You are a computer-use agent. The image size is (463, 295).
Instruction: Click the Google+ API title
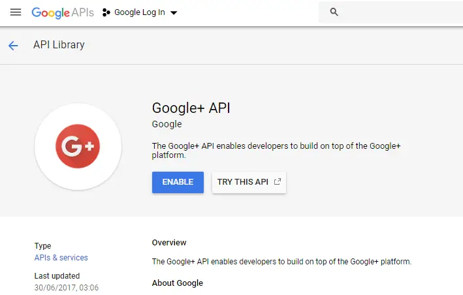191,108
